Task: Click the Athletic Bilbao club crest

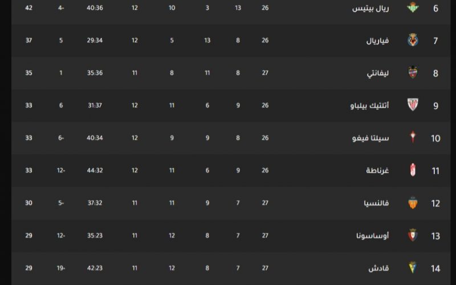Action: 413,105
